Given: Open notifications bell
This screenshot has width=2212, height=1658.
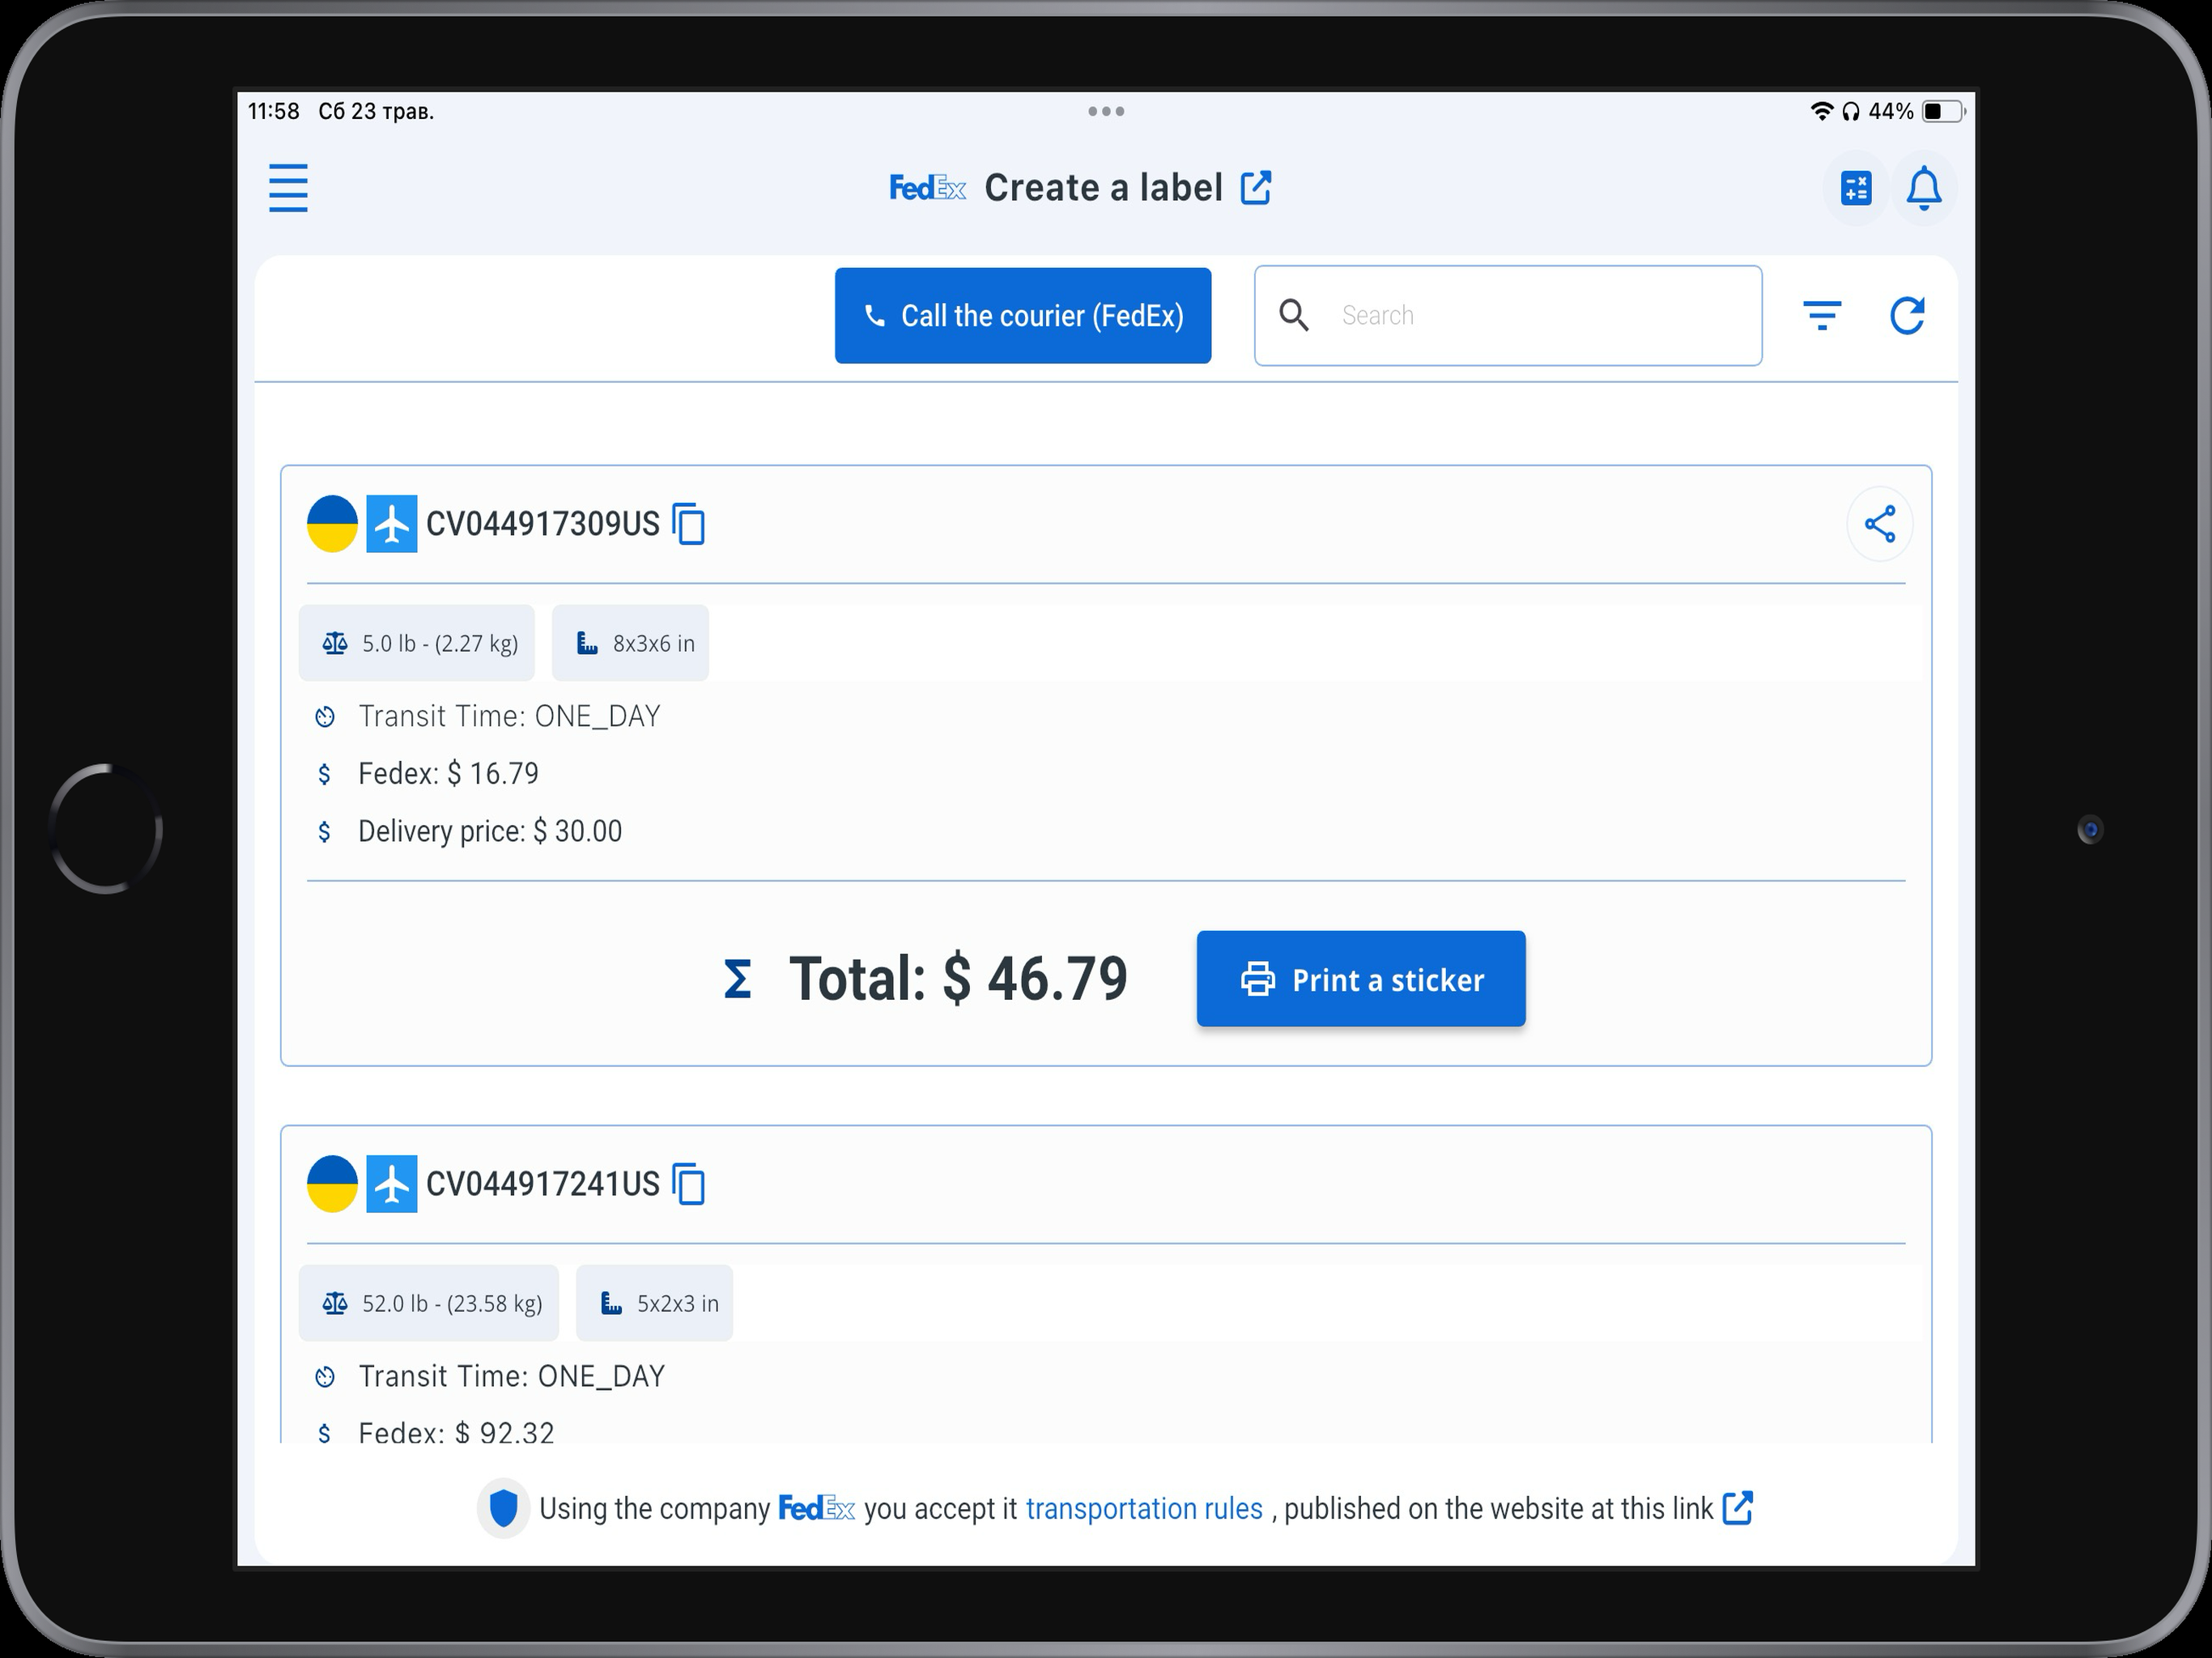Looking at the screenshot, I should point(1923,188).
